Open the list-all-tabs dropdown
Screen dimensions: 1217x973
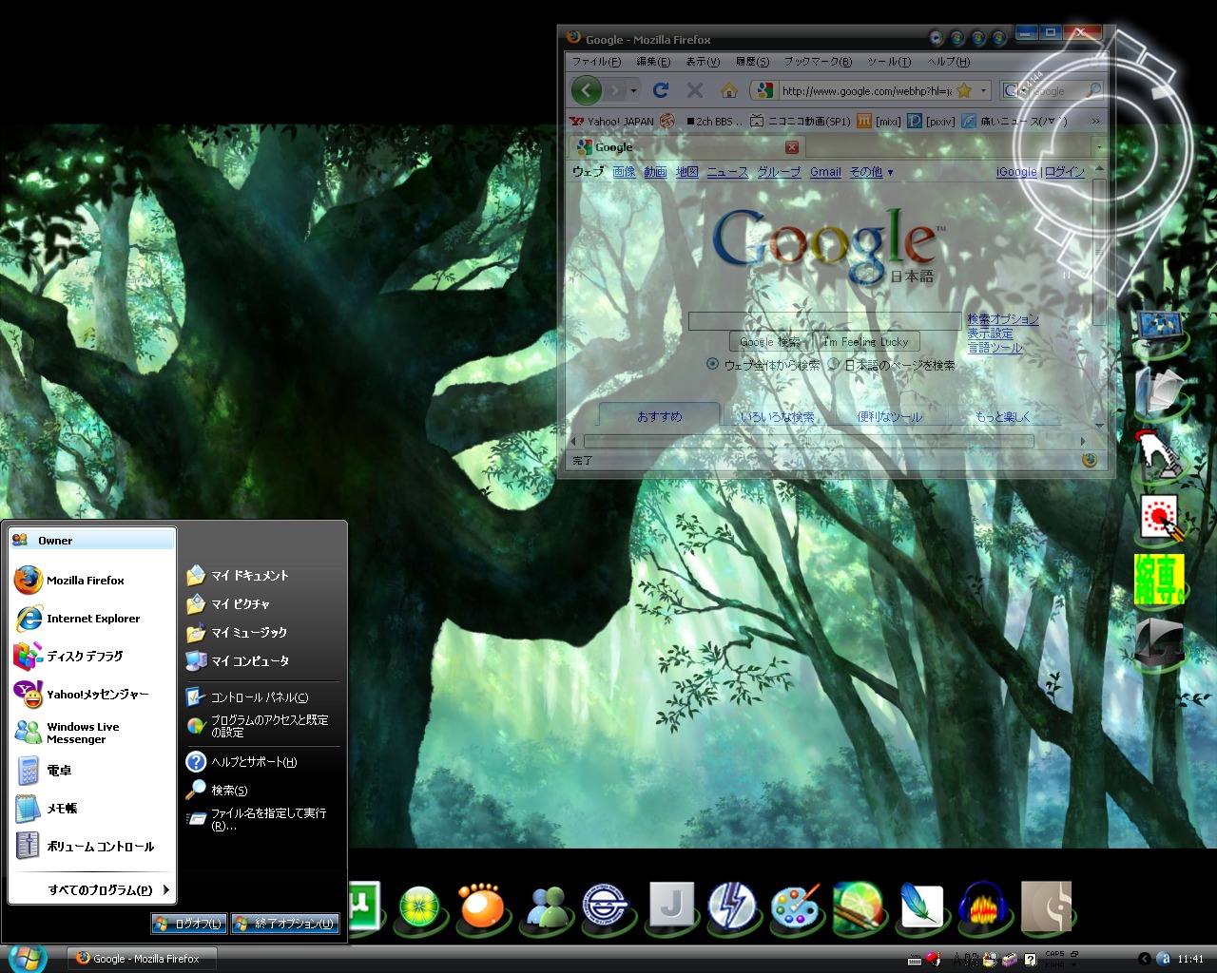(x=1099, y=147)
